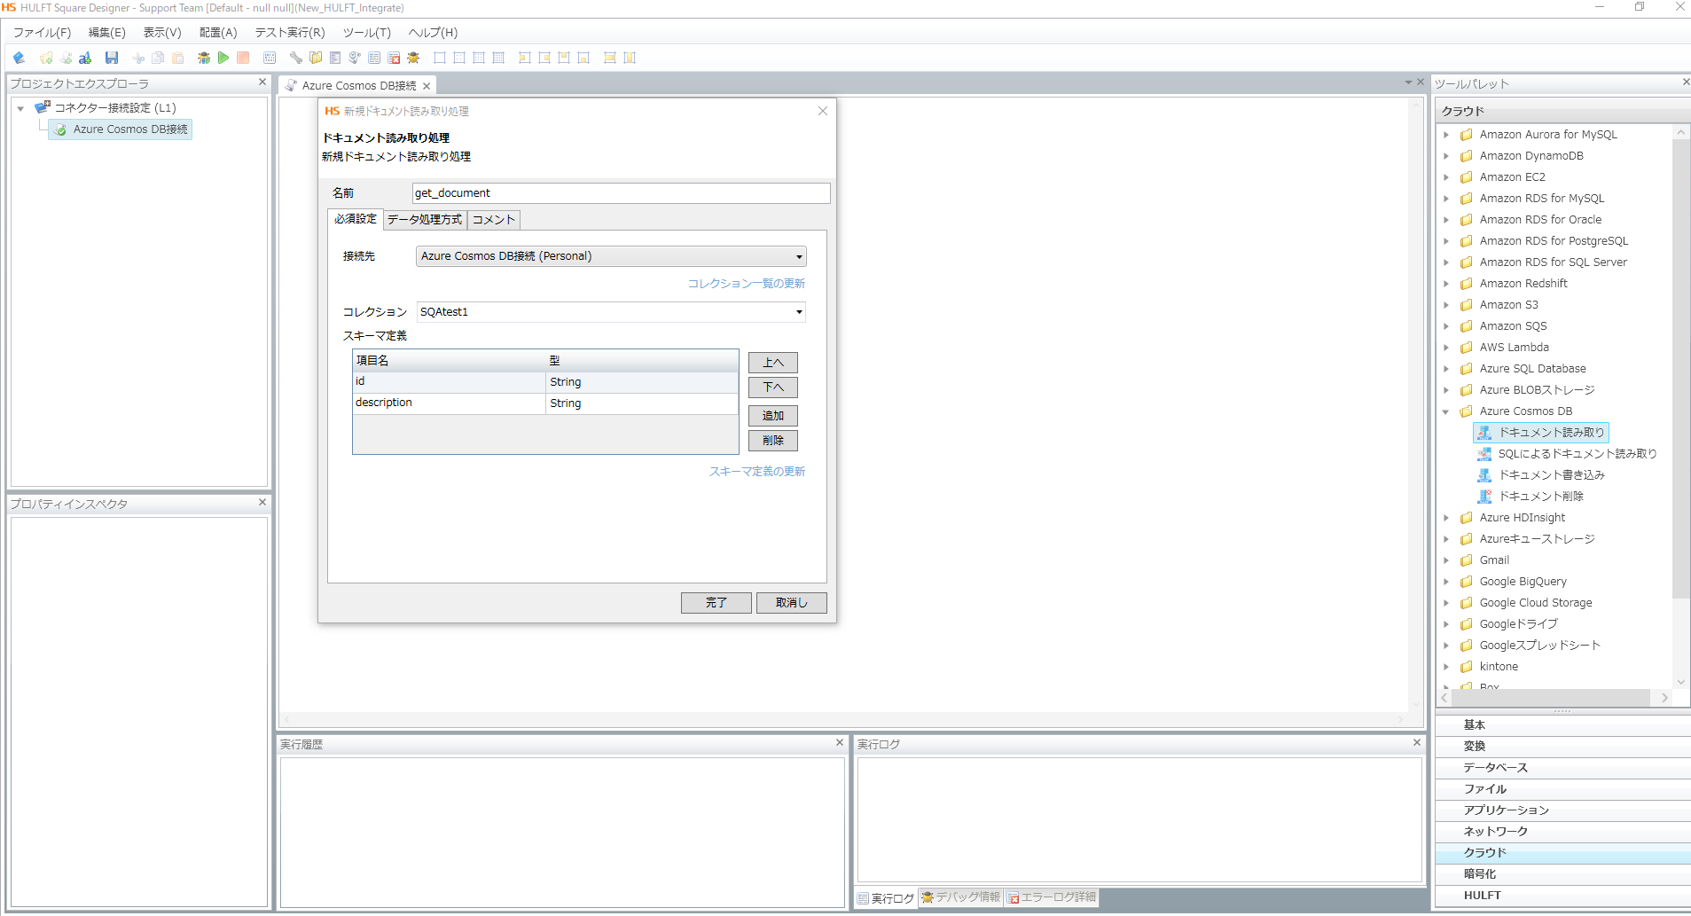Select ドキュメント書き込み component in palette
The height and width of the screenshot is (916, 1691).
click(1541, 475)
